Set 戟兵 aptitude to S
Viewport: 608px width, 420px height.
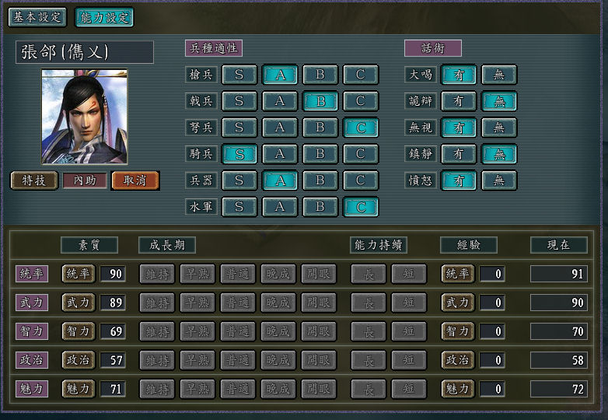coord(239,101)
